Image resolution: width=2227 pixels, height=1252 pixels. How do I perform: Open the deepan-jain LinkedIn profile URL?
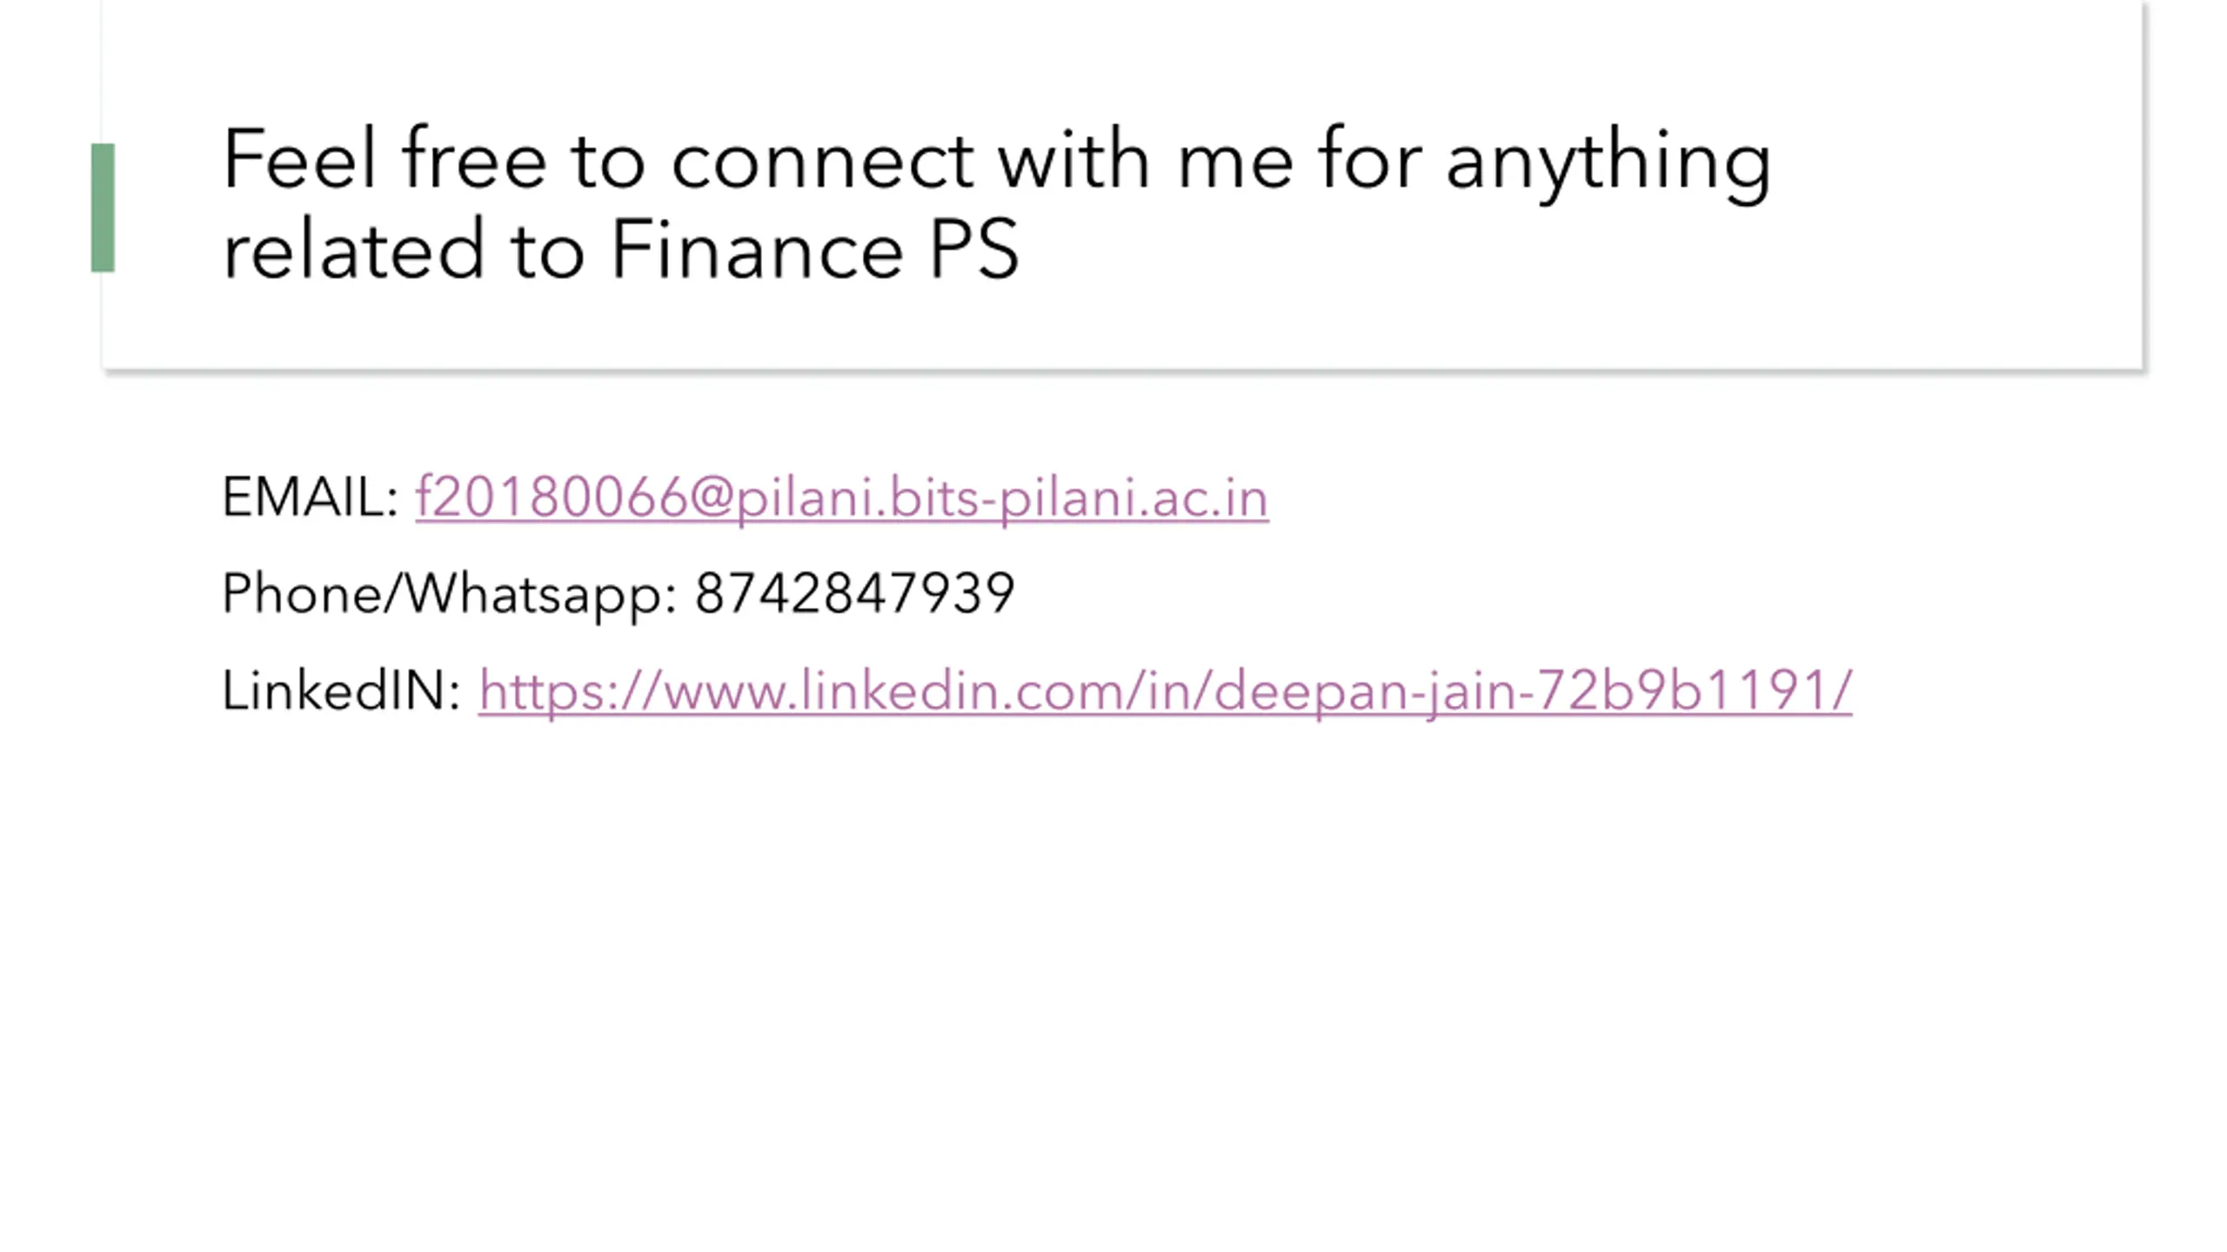[1165, 691]
